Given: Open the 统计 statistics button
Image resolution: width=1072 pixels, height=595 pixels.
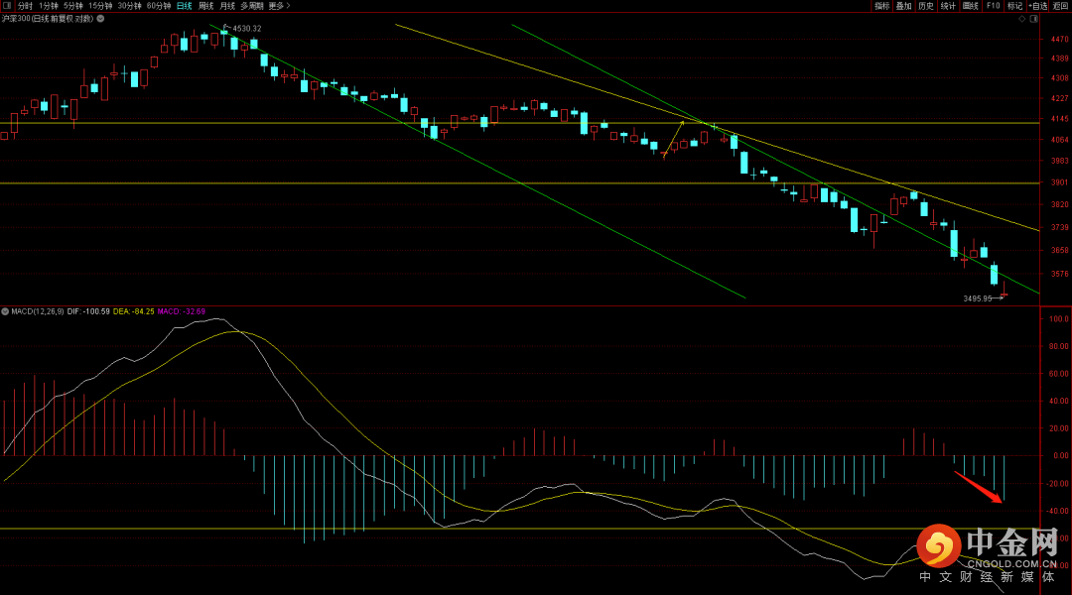Looking at the screenshot, I should click(948, 6).
